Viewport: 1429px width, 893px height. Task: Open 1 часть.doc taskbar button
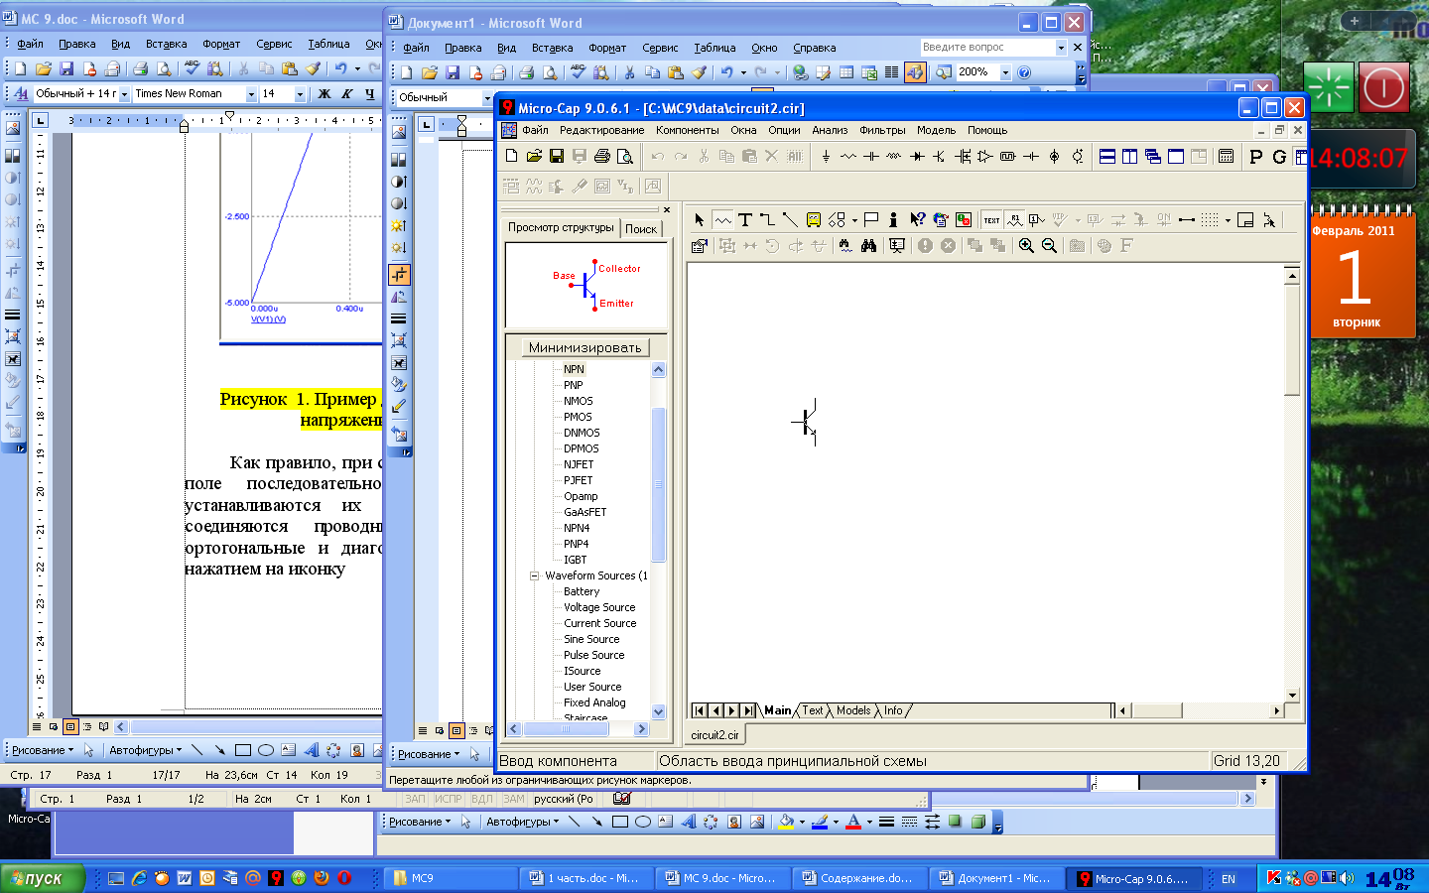click(589, 878)
